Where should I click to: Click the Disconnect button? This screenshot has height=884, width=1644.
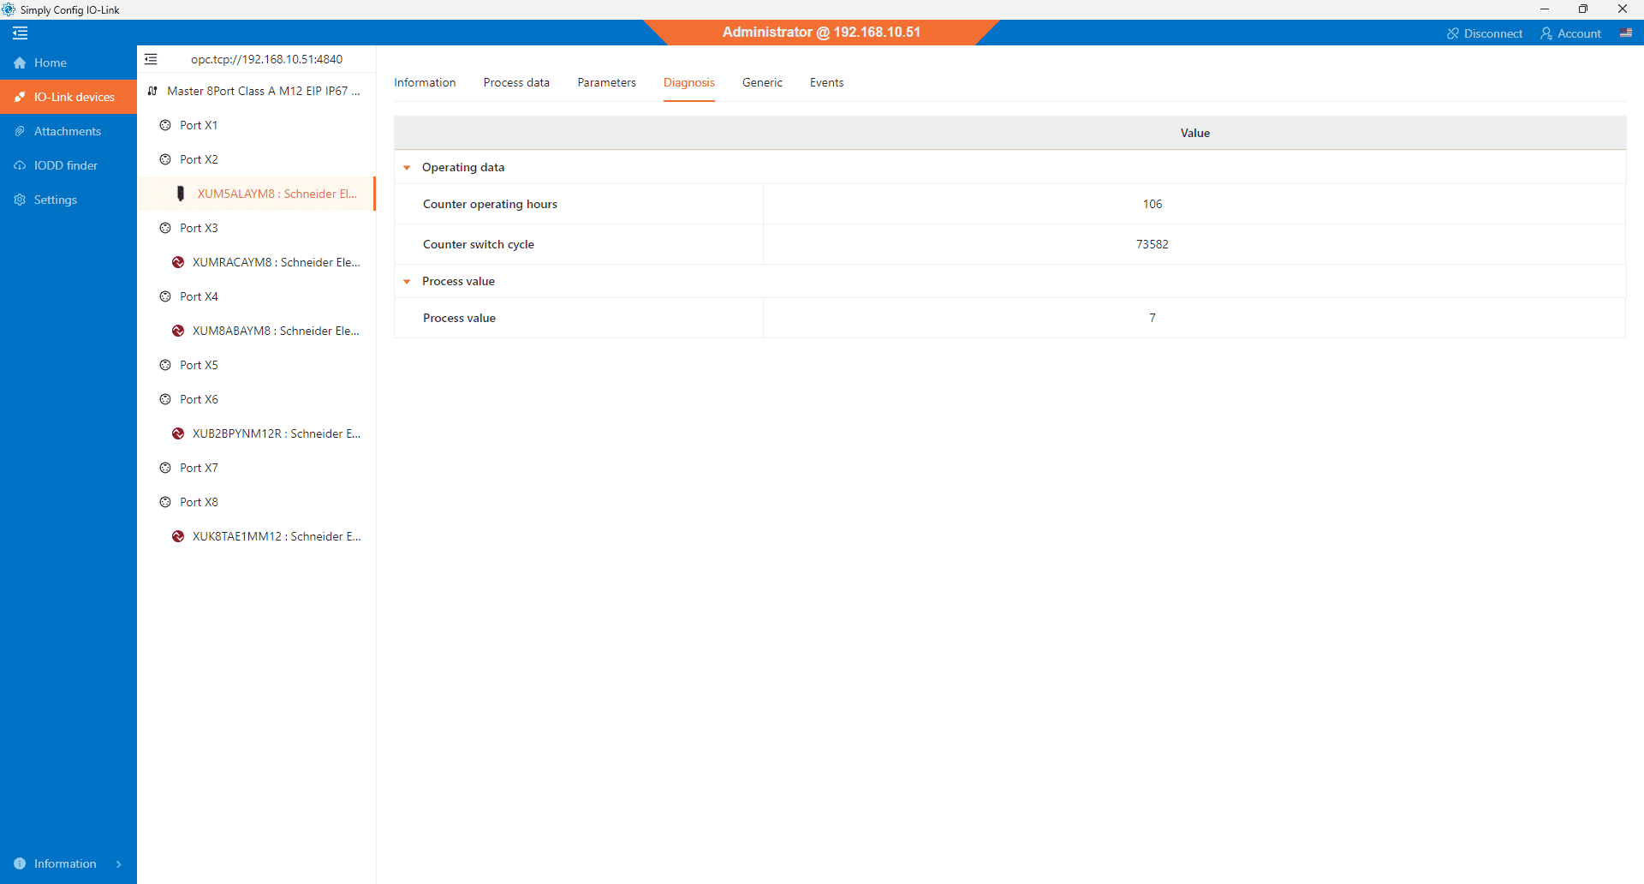click(x=1485, y=33)
